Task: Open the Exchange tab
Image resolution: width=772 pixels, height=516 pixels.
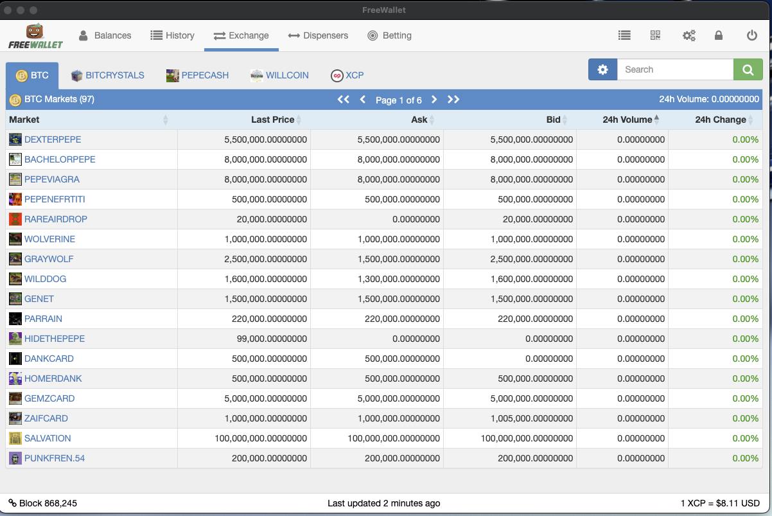Action: [241, 35]
